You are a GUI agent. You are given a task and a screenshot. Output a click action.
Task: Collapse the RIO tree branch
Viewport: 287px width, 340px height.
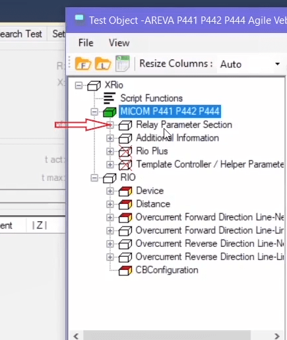pos(94,178)
